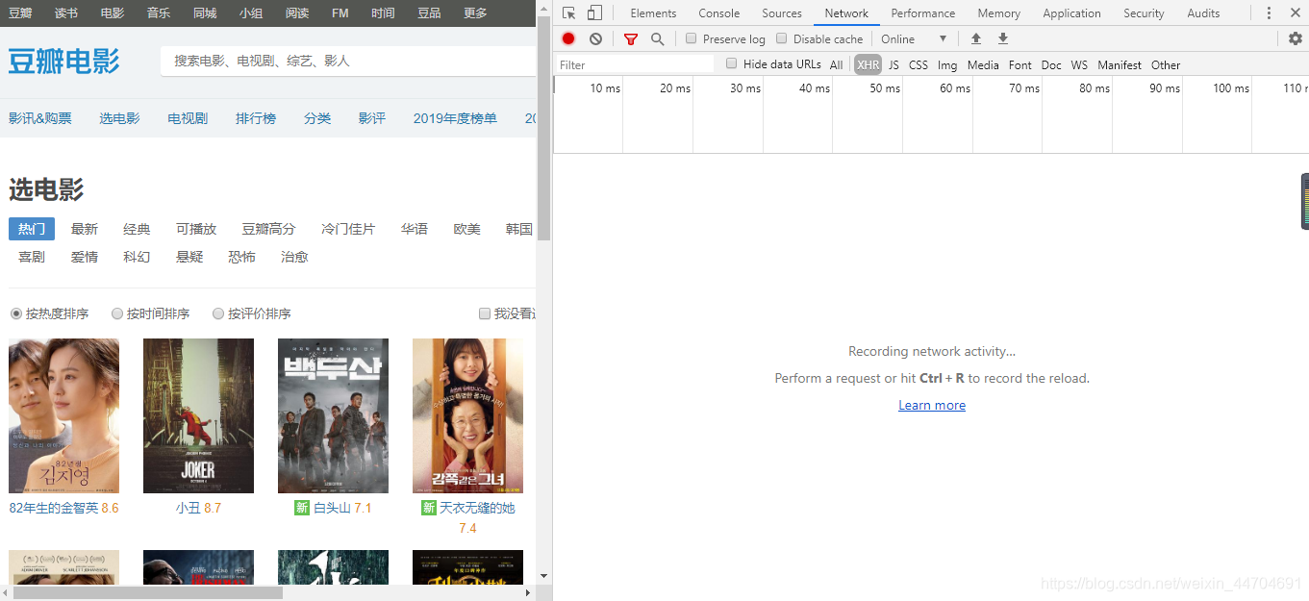Open network search with magnifier icon
The width and height of the screenshot is (1309, 601).
click(x=657, y=38)
